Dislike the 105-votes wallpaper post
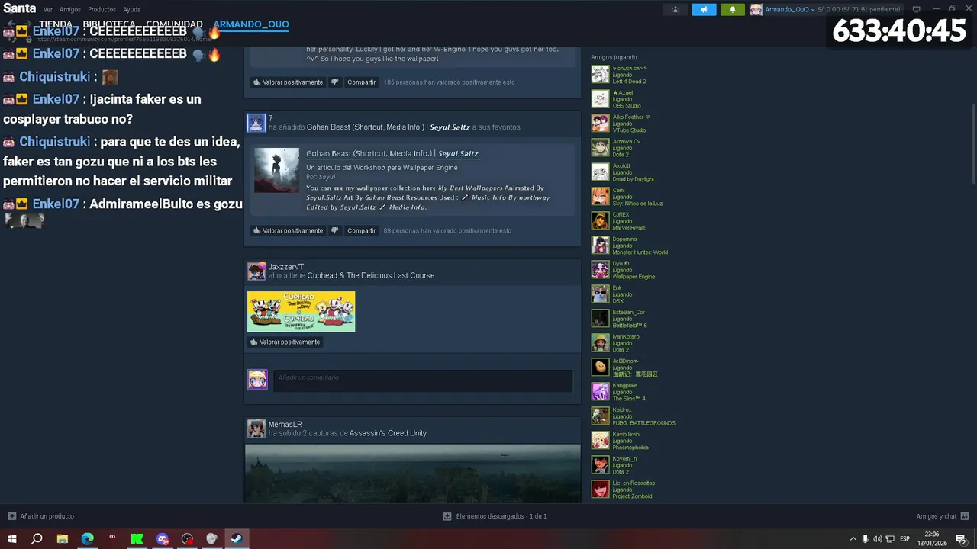977x549 pixels. pyautogui.click(x=334, y=82)
